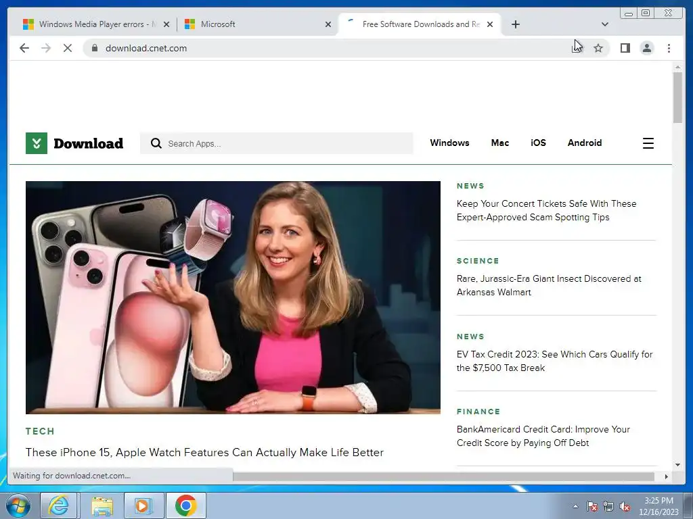Click the FINANCE category label

click(x=478, y=412)
